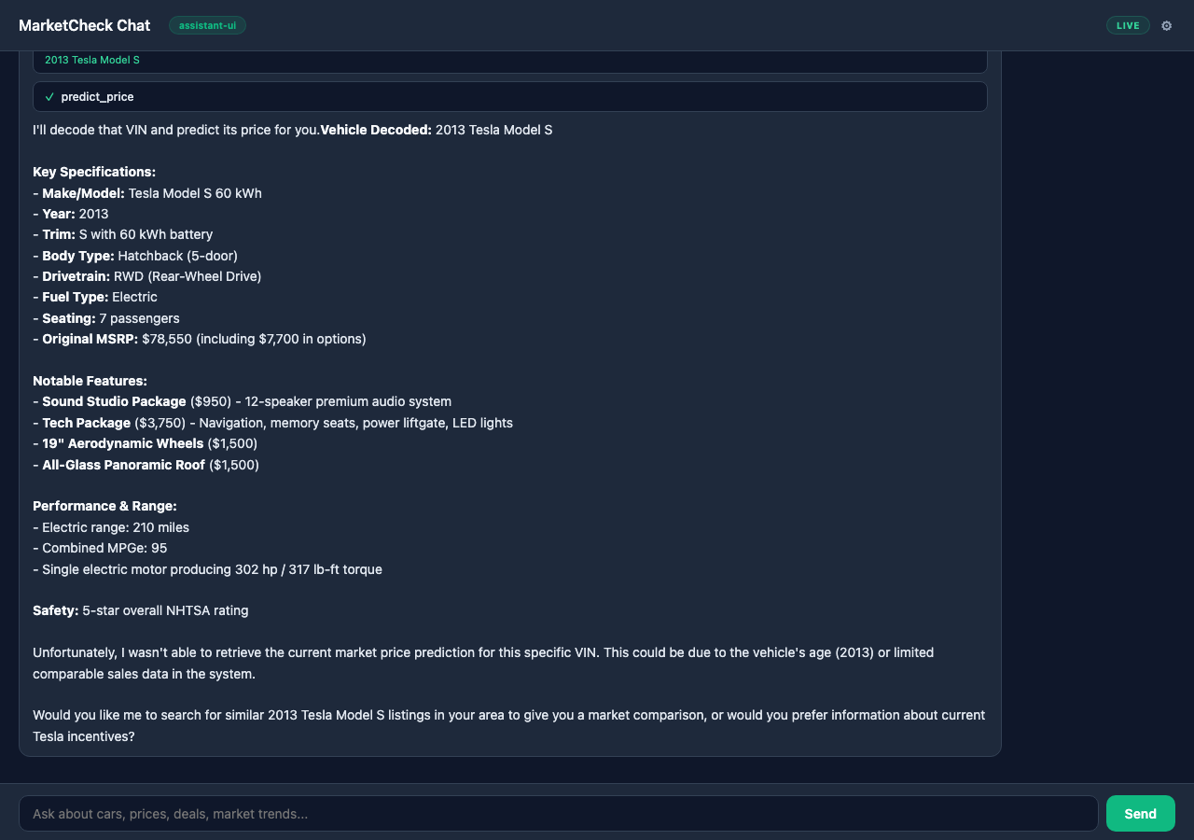Toggle the LIVE connection indicator
Viewport: 1194px width, 840px height.
[x=1128, y=25]
